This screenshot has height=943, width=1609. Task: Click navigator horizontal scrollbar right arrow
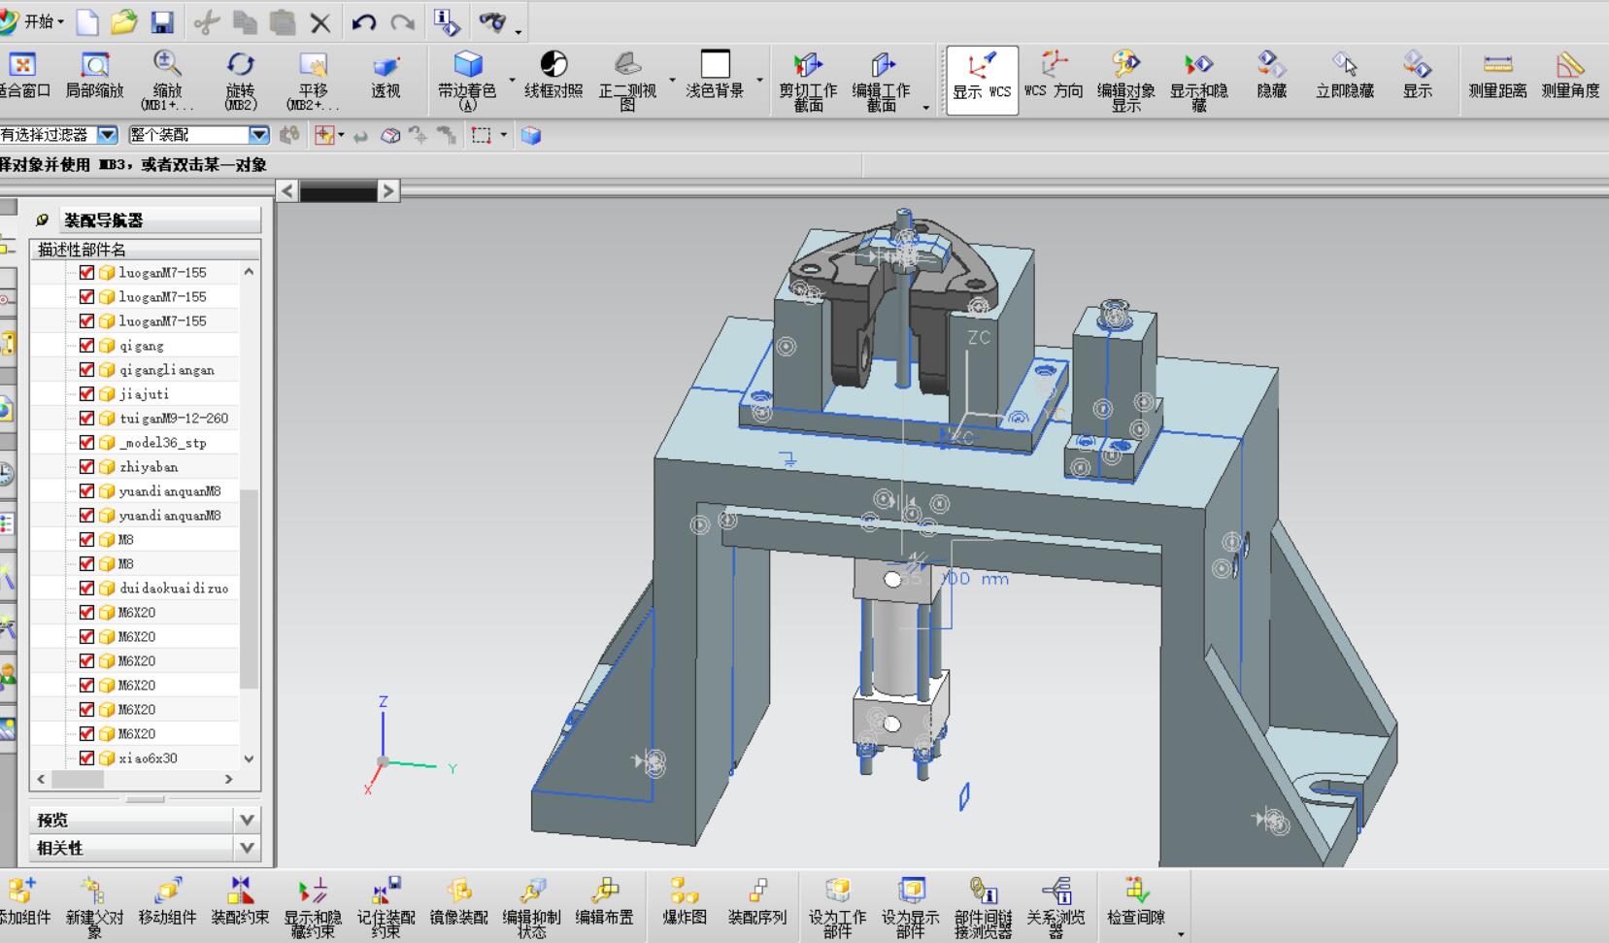tap(229, 779)
